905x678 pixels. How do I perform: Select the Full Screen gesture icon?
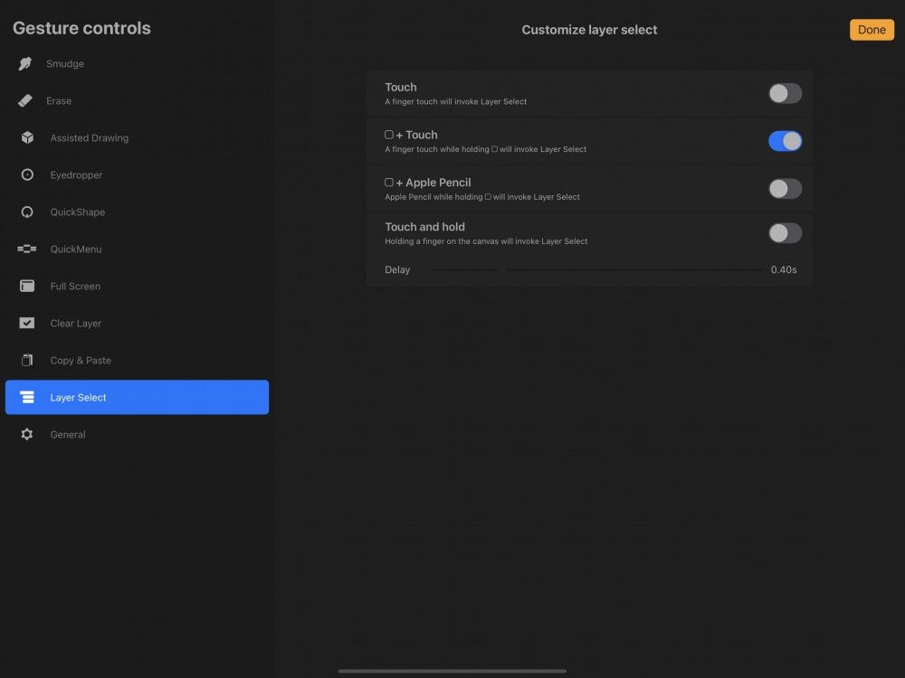pos(27,286)
